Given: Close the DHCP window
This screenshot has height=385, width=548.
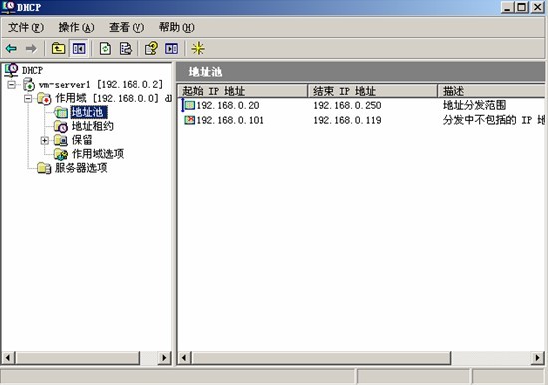Looking at the screenshot, I should (x=537, y=7).
